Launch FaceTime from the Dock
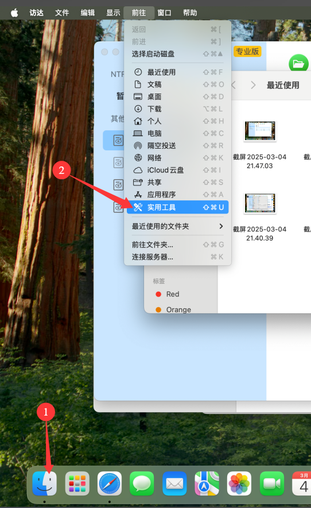Viewport: 311px width, 508px height. click(x=272, y=483)
